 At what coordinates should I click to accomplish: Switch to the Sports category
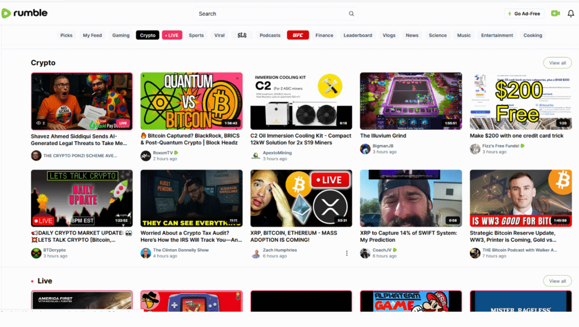(x=196, y=36)
